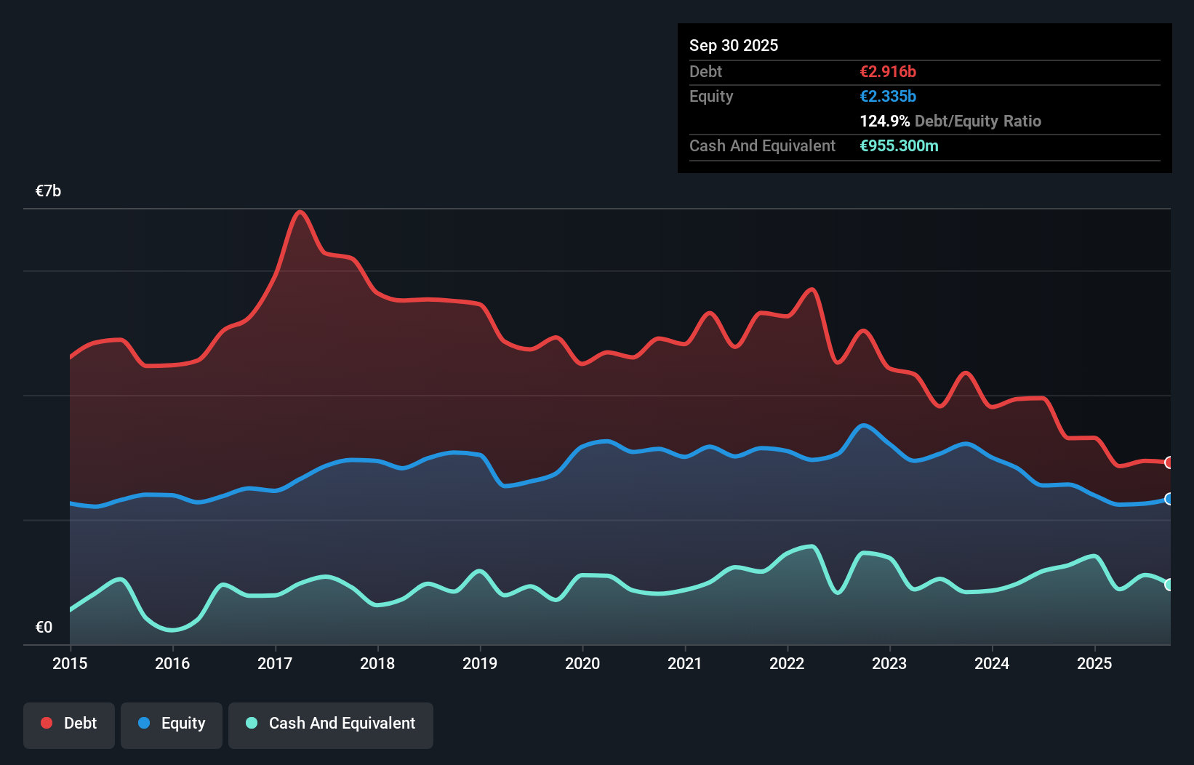Click the blue Equity legend dot

144,723
